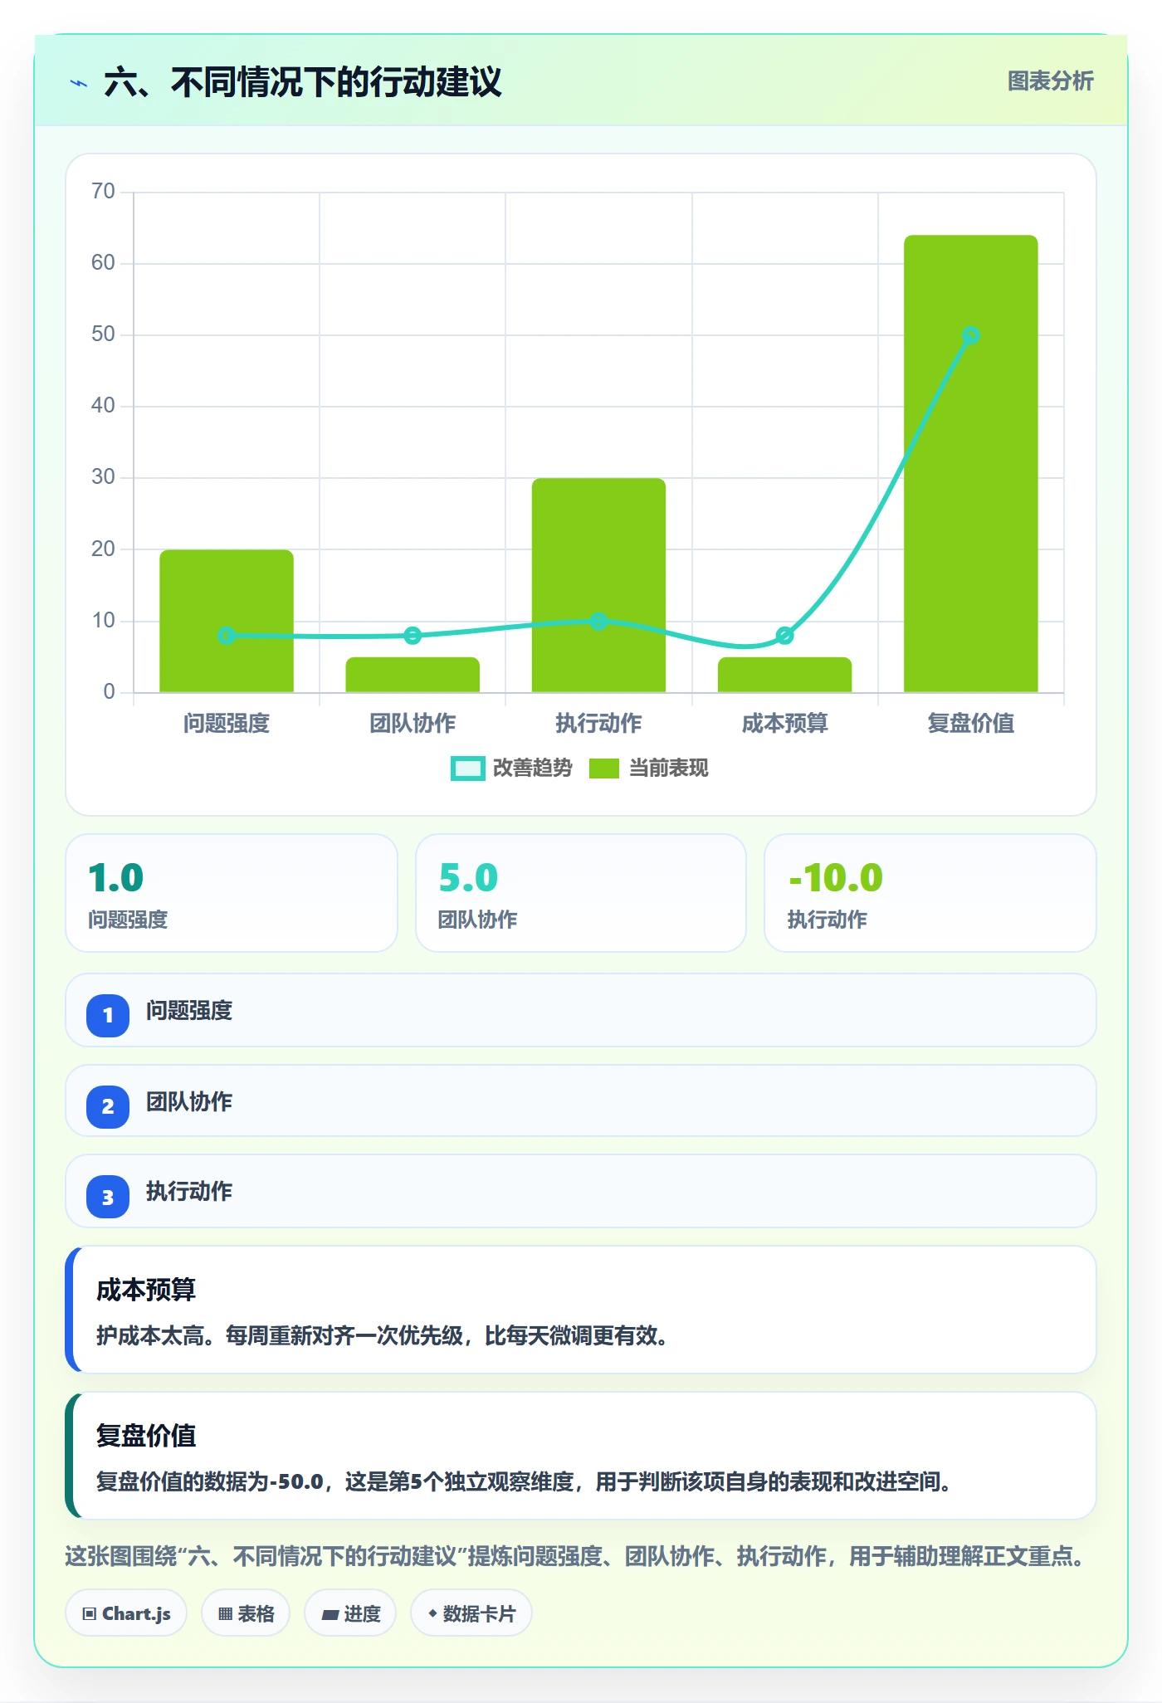1162x1703 pixels.
Task: Click the trend line point above 复盘价值
Action: (x=971, y=335)
